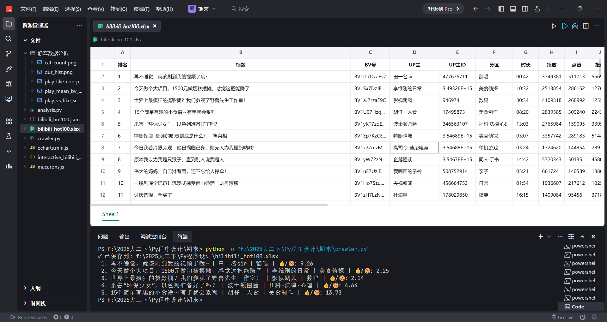The height and width of the screenshot is (322, 607).
Task: Open the bar chart icon view
Action: (9, 166)
